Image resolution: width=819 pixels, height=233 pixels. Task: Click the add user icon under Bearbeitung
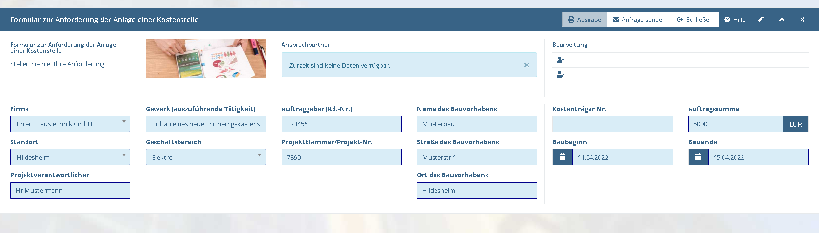click(x=561, y=60)
